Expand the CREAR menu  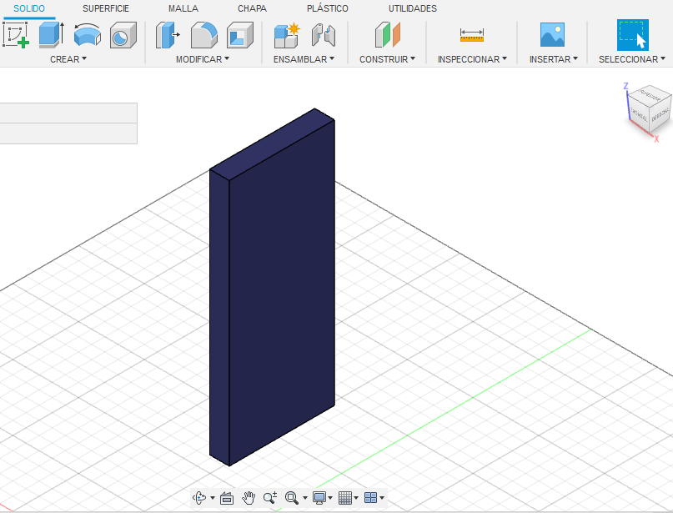(x=68, y=59)
